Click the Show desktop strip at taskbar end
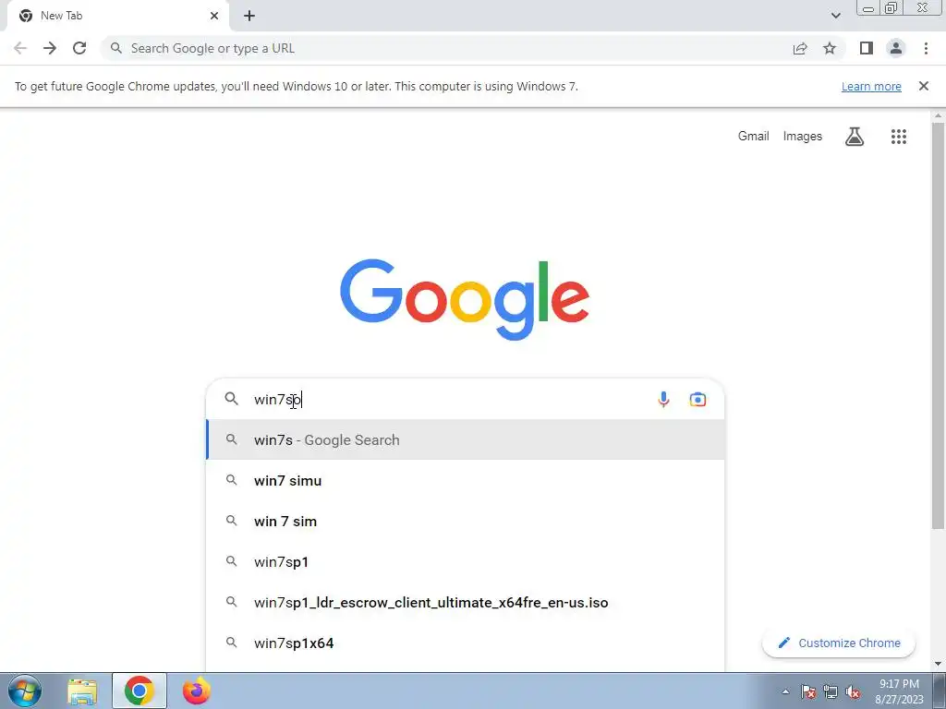This screenshot has width=946, height=709. pyautogui.click(x=940, y=691)
